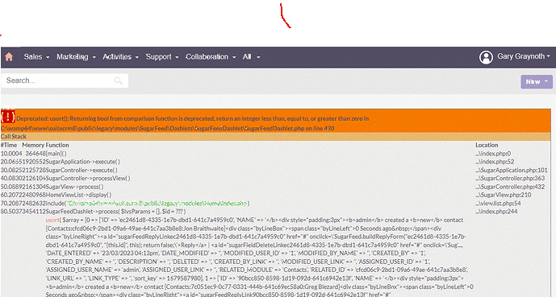Image resolution: width=556 pixels, height=297 pixels.
Task: Open the Collaboration menu
Action: click(211, 56)
